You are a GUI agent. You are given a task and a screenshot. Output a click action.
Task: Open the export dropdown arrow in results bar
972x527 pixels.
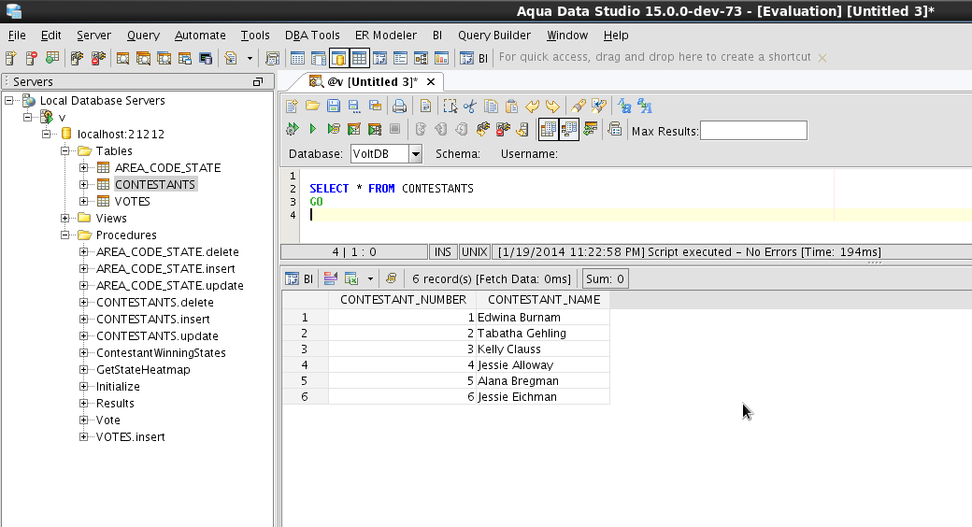370,279
